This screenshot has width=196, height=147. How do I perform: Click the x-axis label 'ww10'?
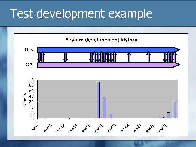point(47,128)
